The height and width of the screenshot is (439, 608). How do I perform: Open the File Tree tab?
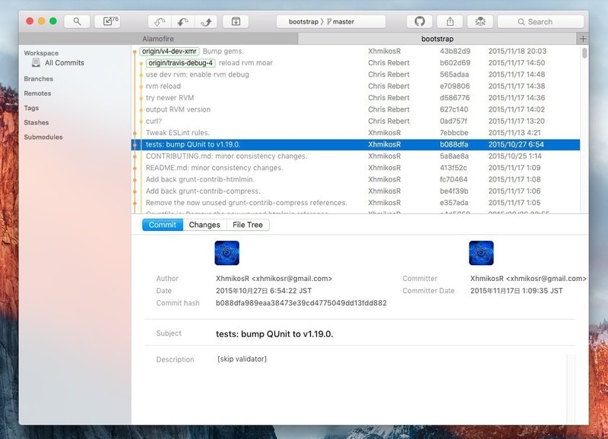point(247,225)
